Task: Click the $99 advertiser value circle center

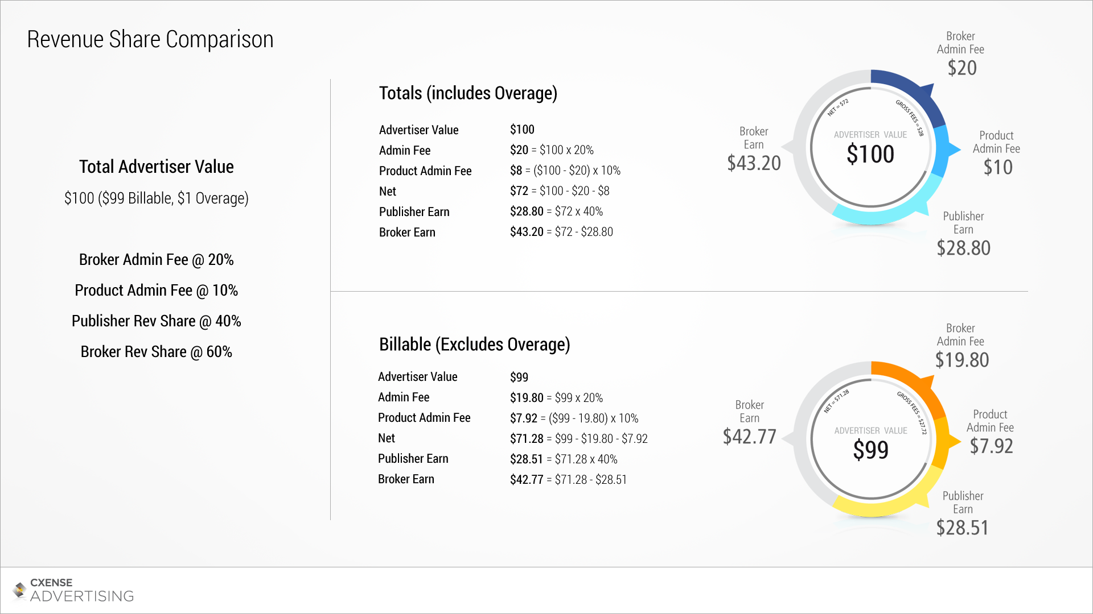Action: [x=870, y=440]
